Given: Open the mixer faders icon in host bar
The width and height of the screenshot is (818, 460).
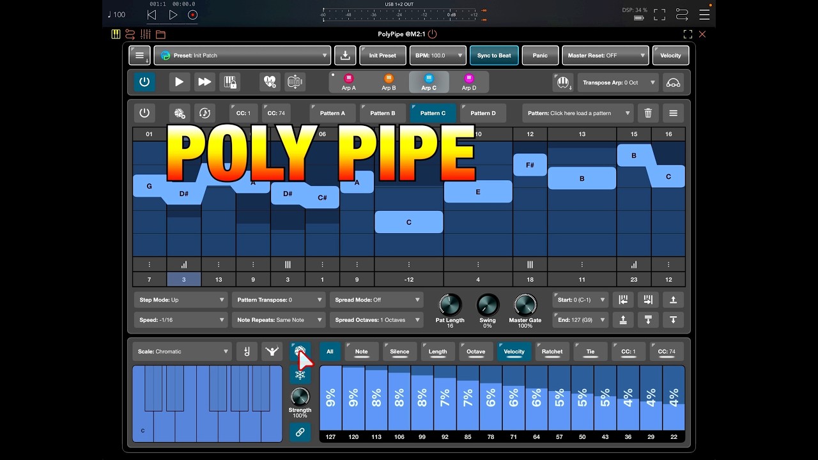Looking at the screenshot, I should click(x=146, y=34).
